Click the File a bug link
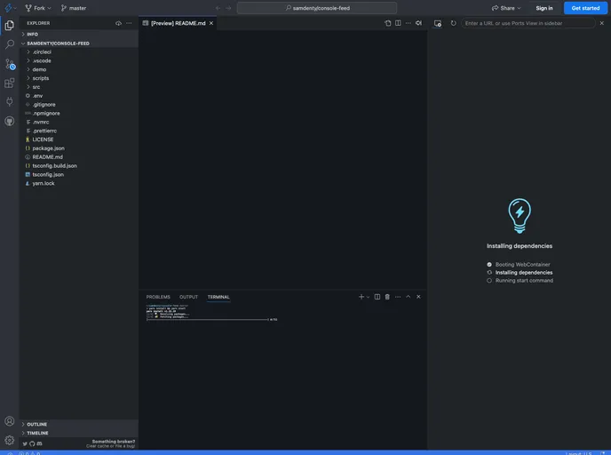The height and width of the screenshot is (455, 611). coord(125,446)
